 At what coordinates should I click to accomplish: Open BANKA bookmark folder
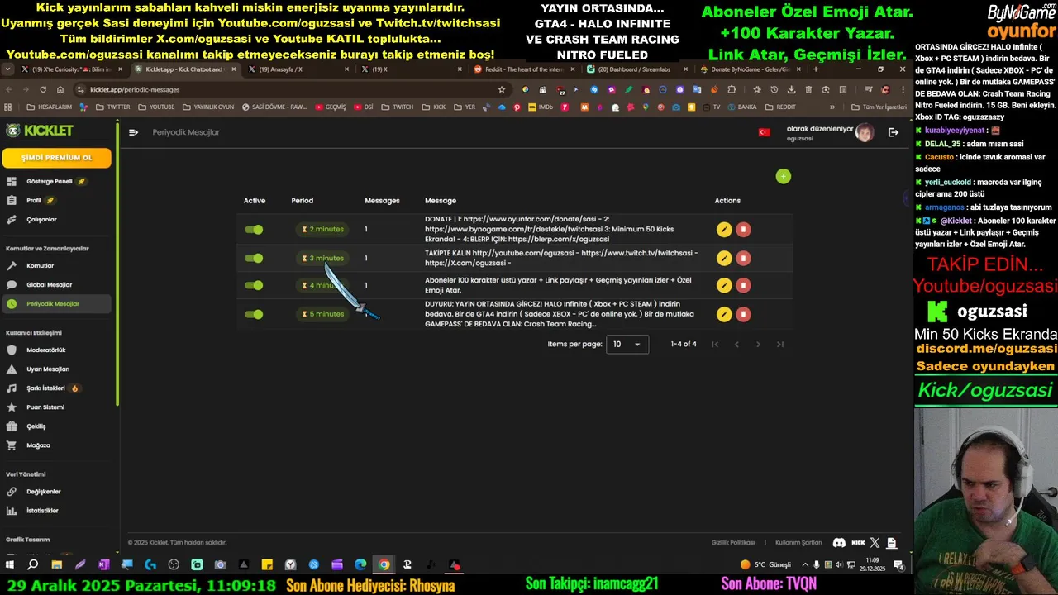741,107
